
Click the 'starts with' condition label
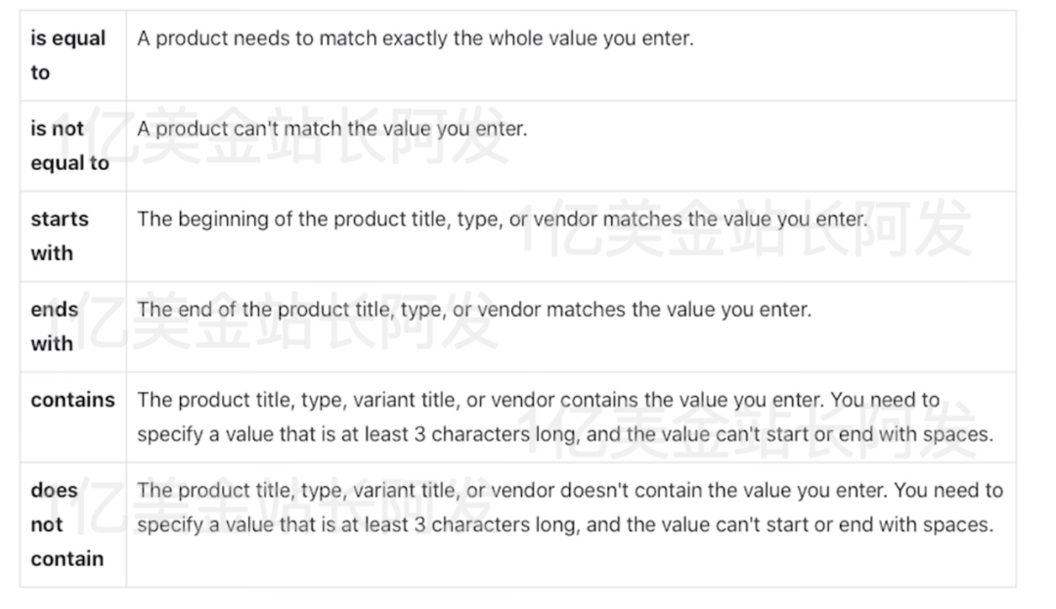(59, 236)
